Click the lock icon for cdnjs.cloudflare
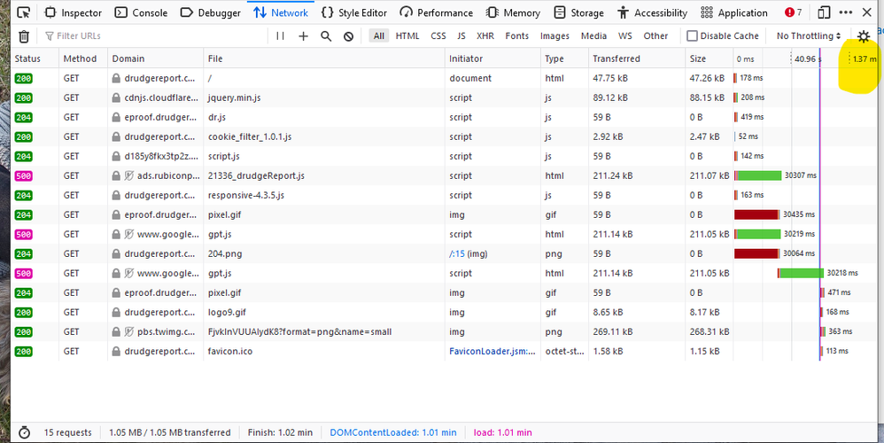The height and width of the screenshot is (443, 884). click(x=116, y=97)
